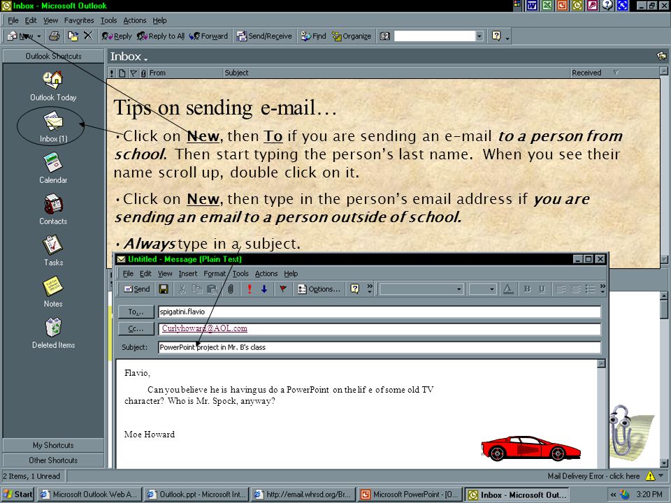
Task: Click Send/Receive in the toolbar
Action: [264, 36]
